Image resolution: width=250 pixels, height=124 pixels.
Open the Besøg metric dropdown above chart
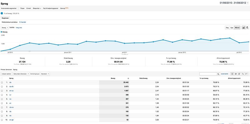[5, 27]
